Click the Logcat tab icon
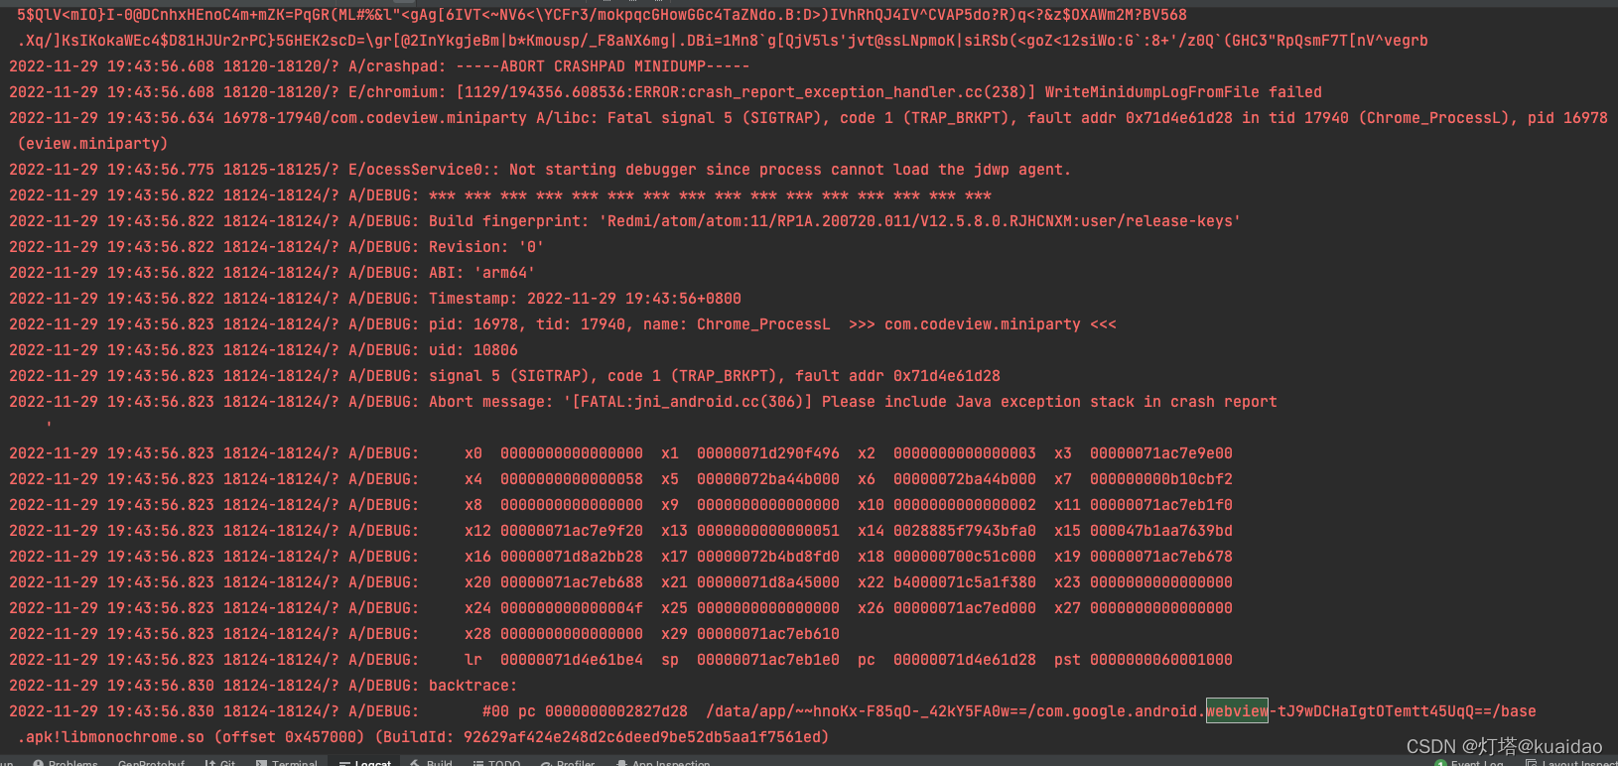The height and width of the screenshot is (766, 1618). coord(344,763)
